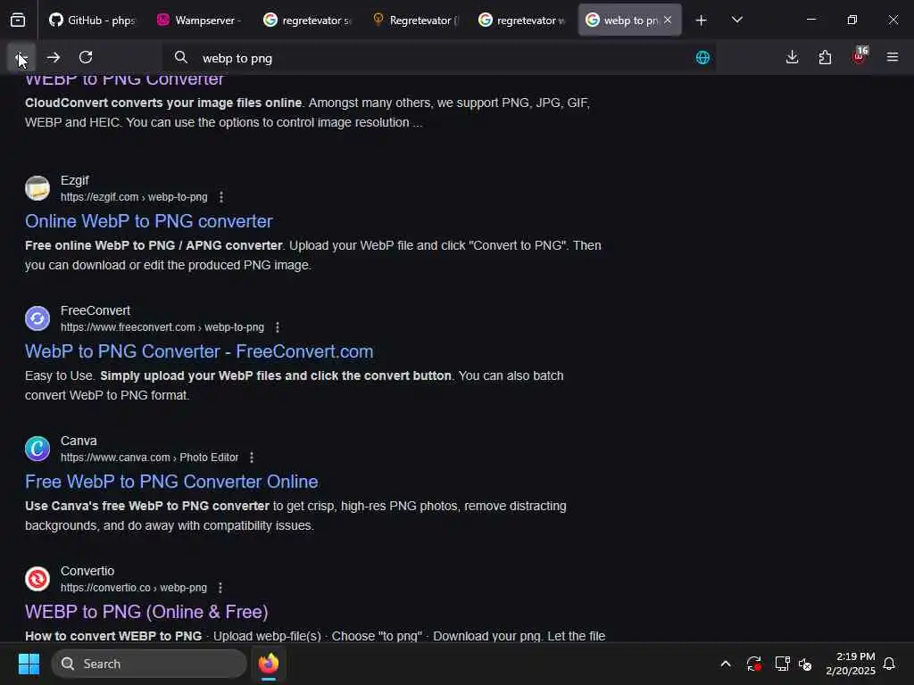Open Firefox from the taskbar
914x685 pixels.
tap(269, 664)
